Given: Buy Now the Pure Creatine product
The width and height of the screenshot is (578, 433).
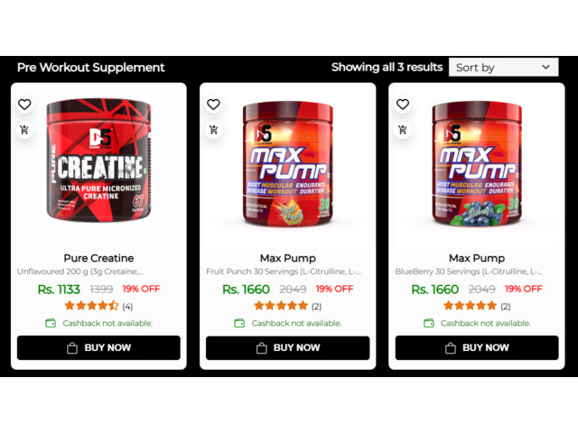Looking at the screenshot, I should (x=98, y=347).
